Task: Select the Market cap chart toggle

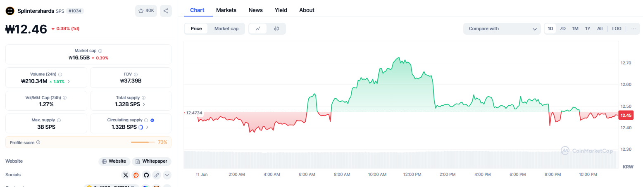Action: click(x=226, y=28)
